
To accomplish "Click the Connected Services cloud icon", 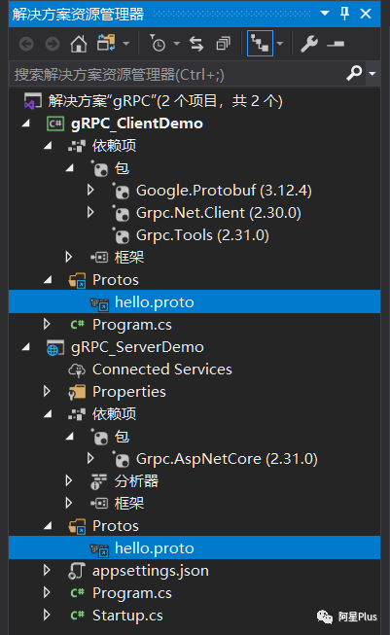I will click(x=77, y=370).
